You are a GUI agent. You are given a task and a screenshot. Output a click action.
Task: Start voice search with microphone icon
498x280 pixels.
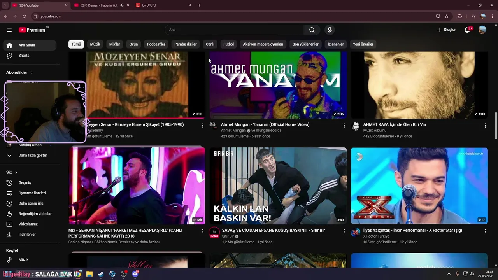coord(330,30)
